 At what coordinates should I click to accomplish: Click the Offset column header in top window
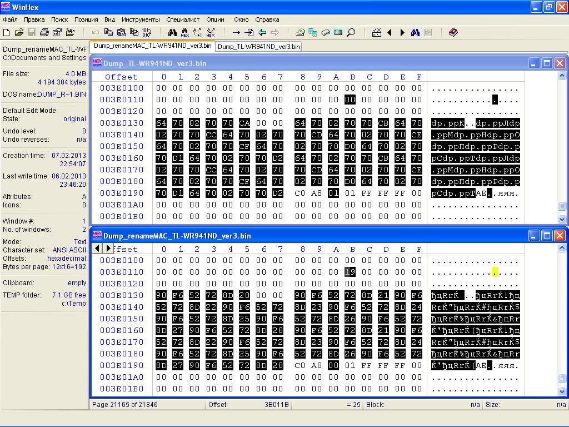(121, 77)
